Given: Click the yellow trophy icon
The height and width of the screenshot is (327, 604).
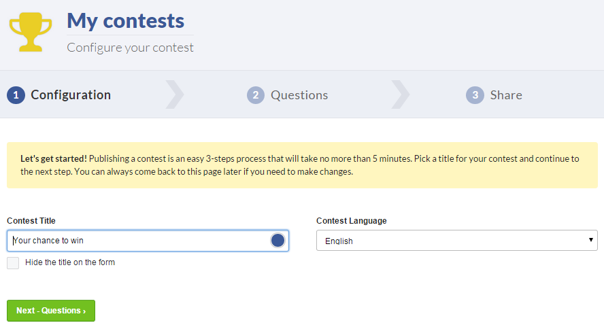Looking at the screenshot, I should (31, 32).
